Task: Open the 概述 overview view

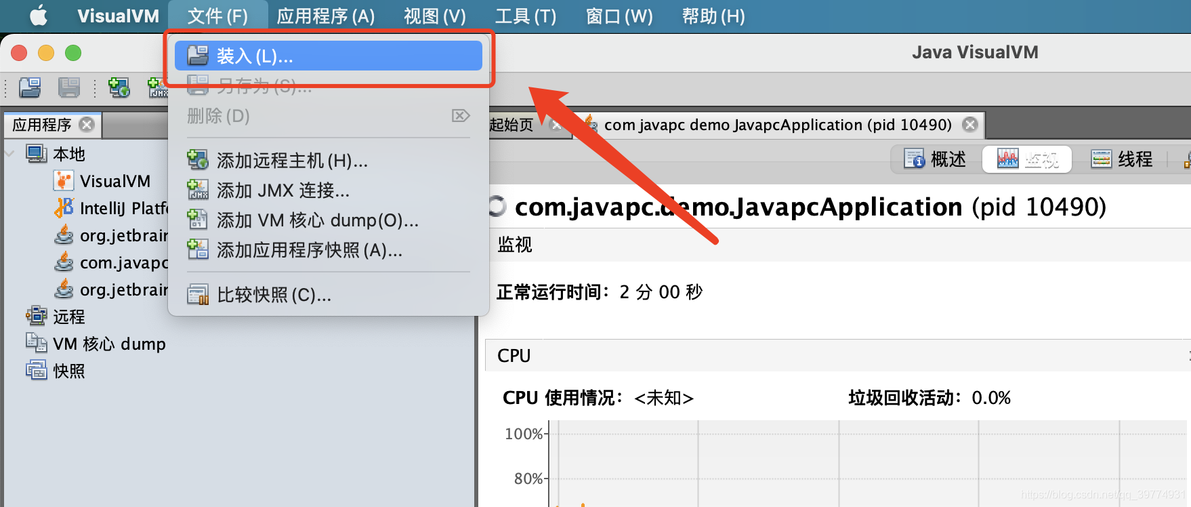Action: (936, 159)
